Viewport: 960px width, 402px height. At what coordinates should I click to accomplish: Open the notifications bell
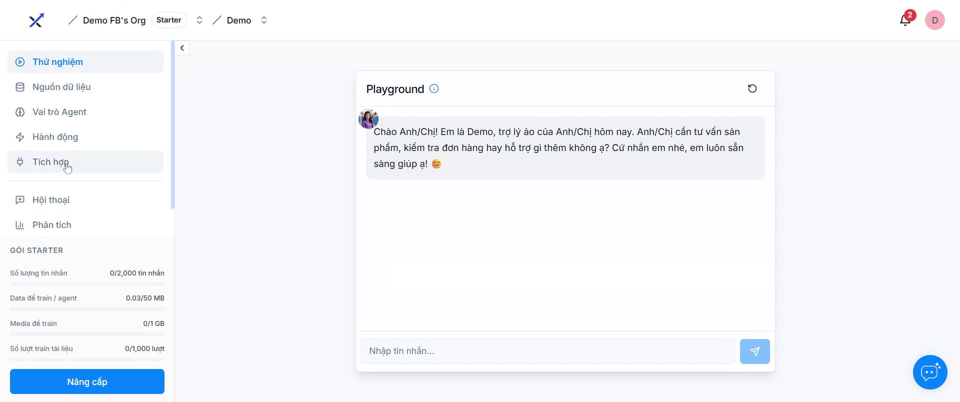click(x=905, y=20)
